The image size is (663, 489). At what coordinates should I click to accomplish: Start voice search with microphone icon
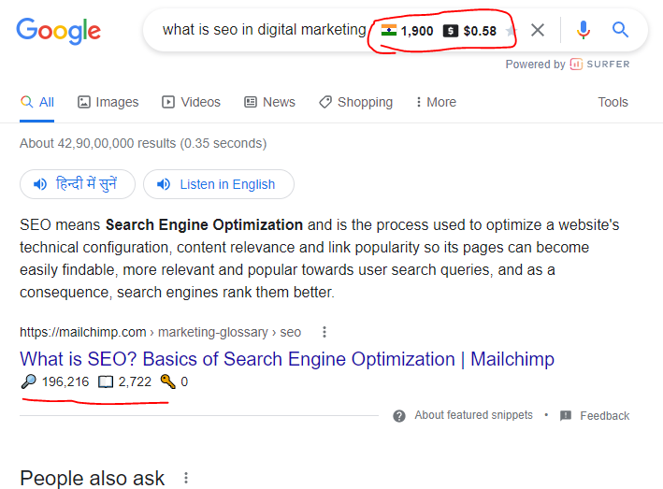(584, 30)
